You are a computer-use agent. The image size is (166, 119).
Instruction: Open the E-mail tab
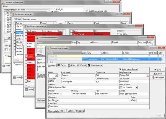click(82, 65)
